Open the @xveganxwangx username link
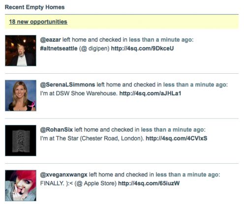 click(63, 175)
